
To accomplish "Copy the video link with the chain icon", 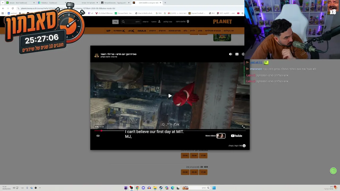I will pos(98,136).
